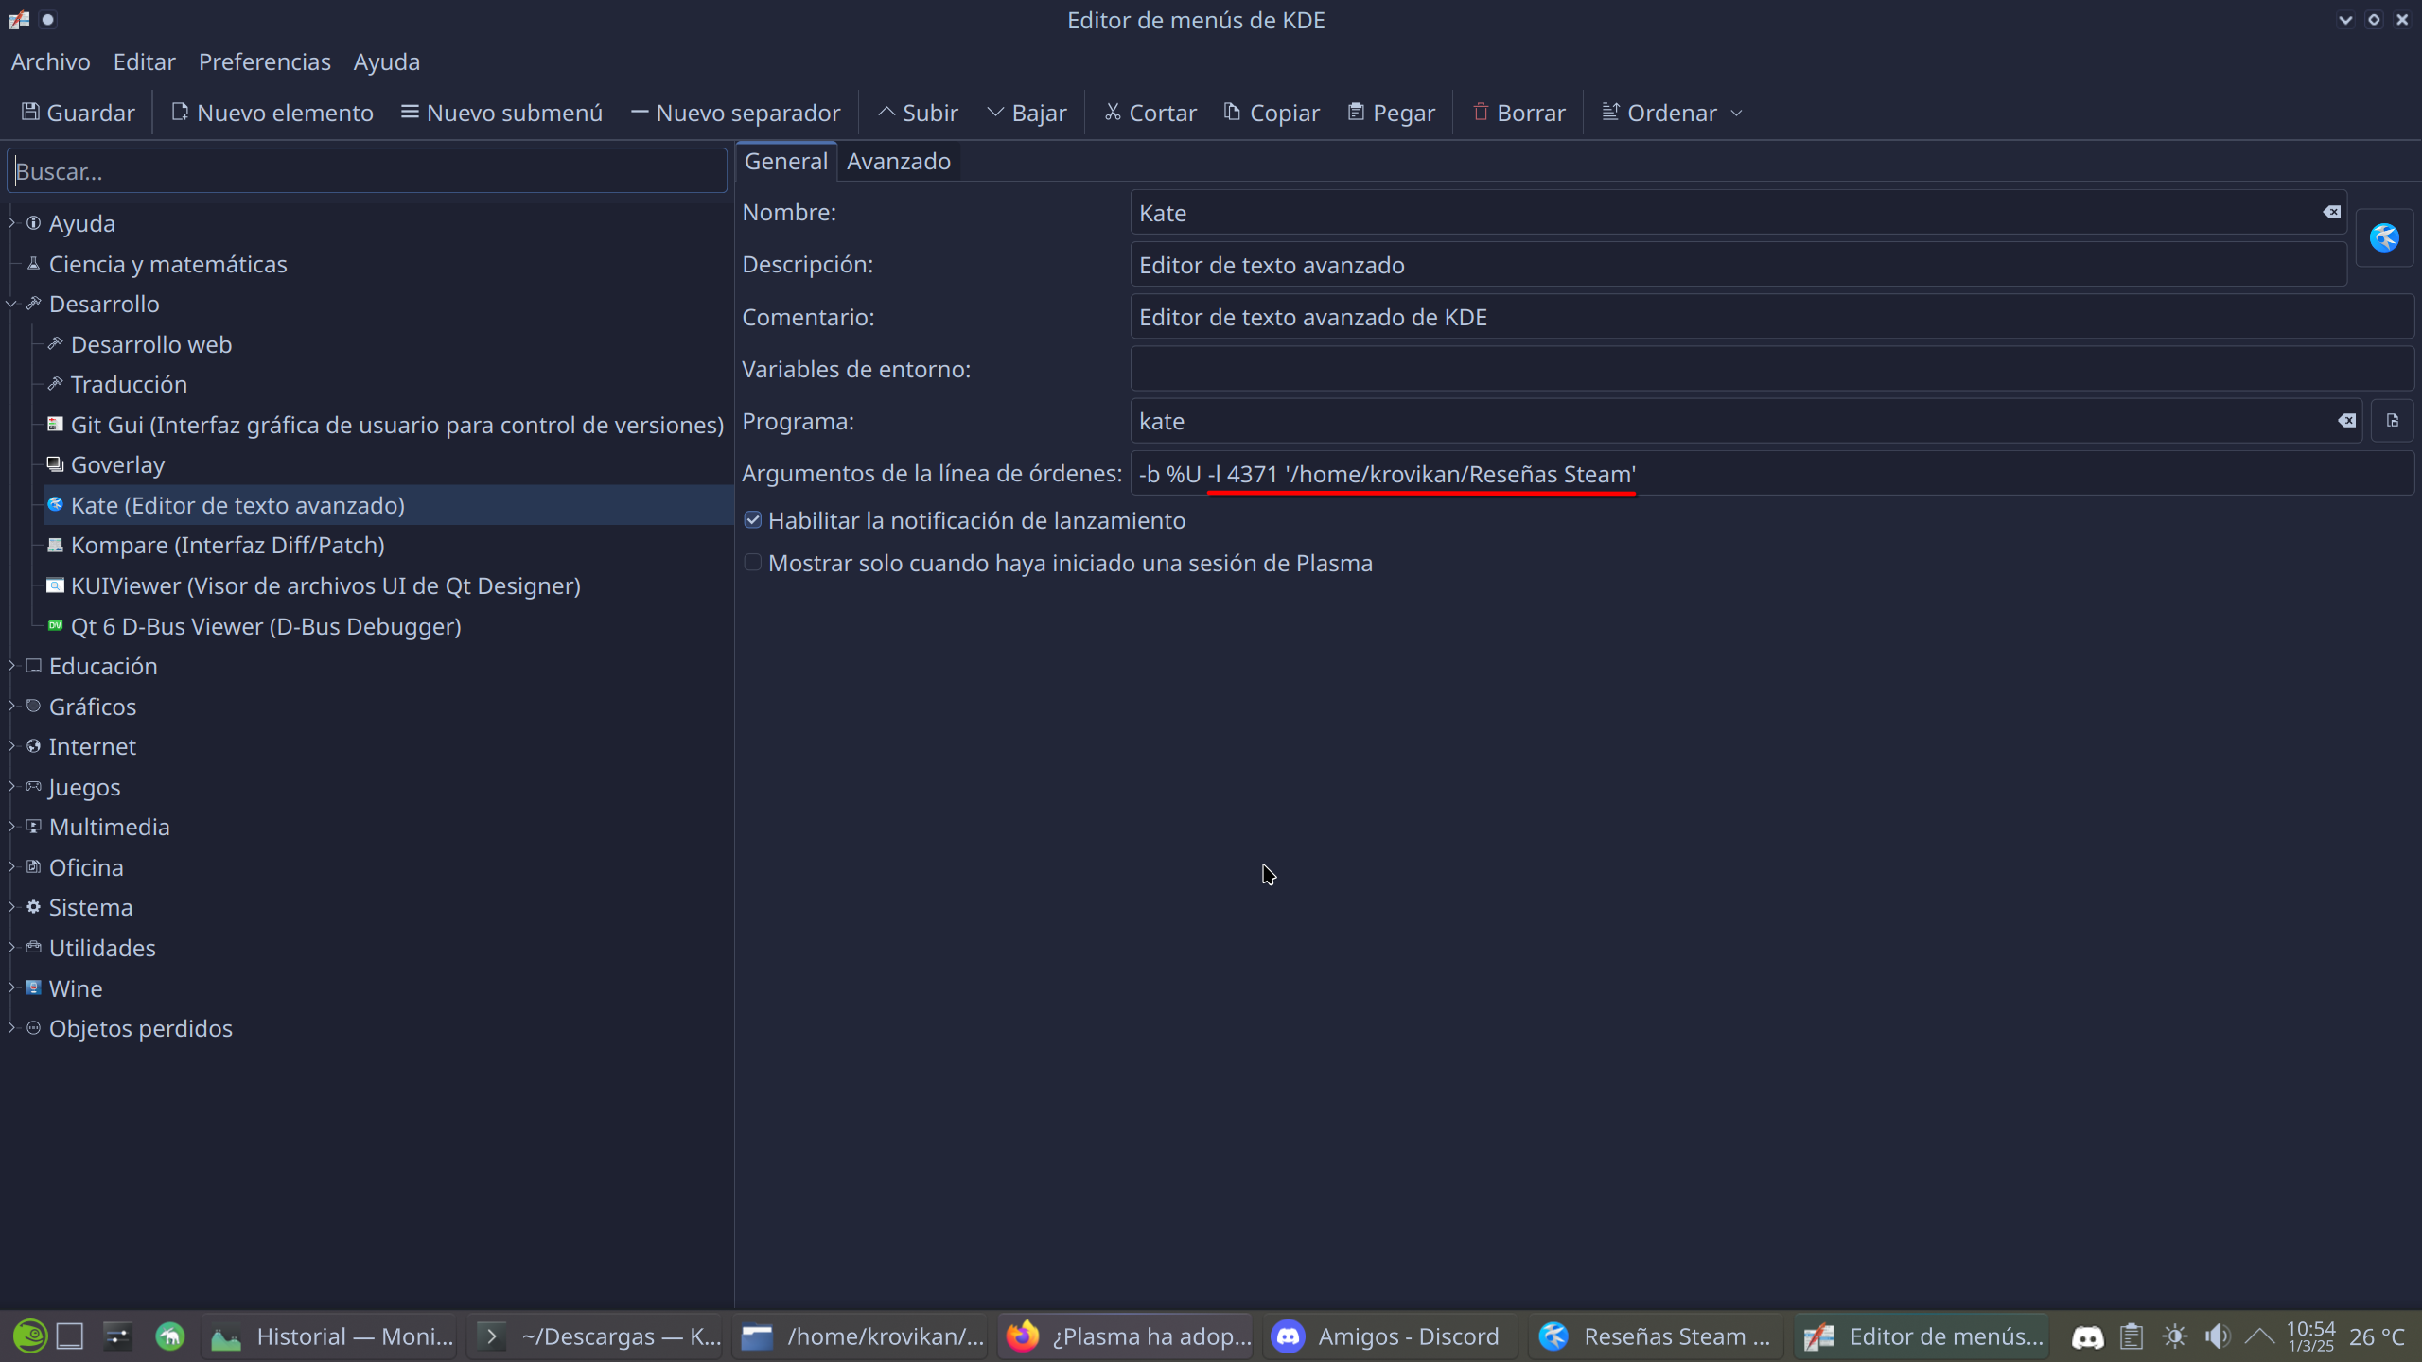Click the Pegar toolbar button
The image size is (2422, 1362).
tap(1392, 113)
